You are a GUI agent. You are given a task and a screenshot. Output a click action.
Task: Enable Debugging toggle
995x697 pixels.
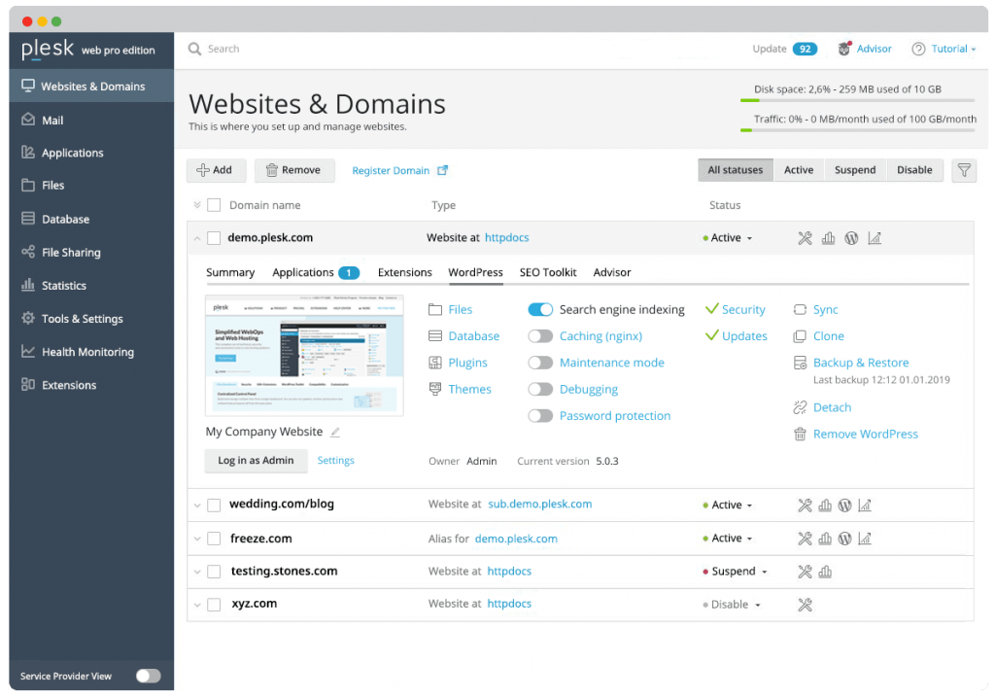pos(540,389)
